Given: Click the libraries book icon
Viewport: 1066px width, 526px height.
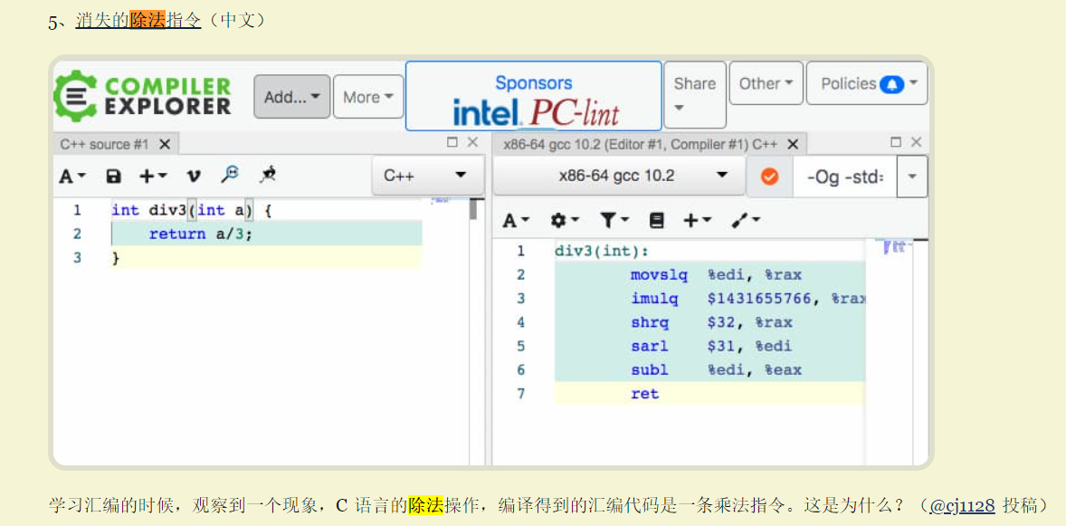Looking at the screenshot, I should [x=656, y=221].
